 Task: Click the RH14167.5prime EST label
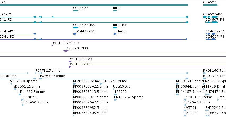190,92
